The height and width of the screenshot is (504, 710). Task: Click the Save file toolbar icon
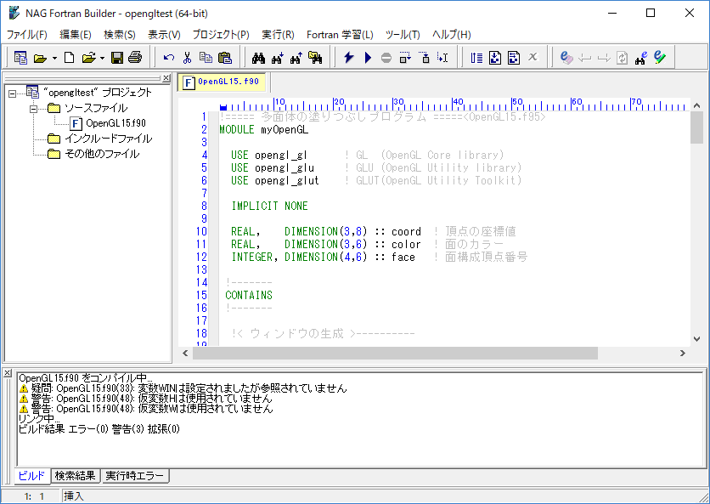117,58
